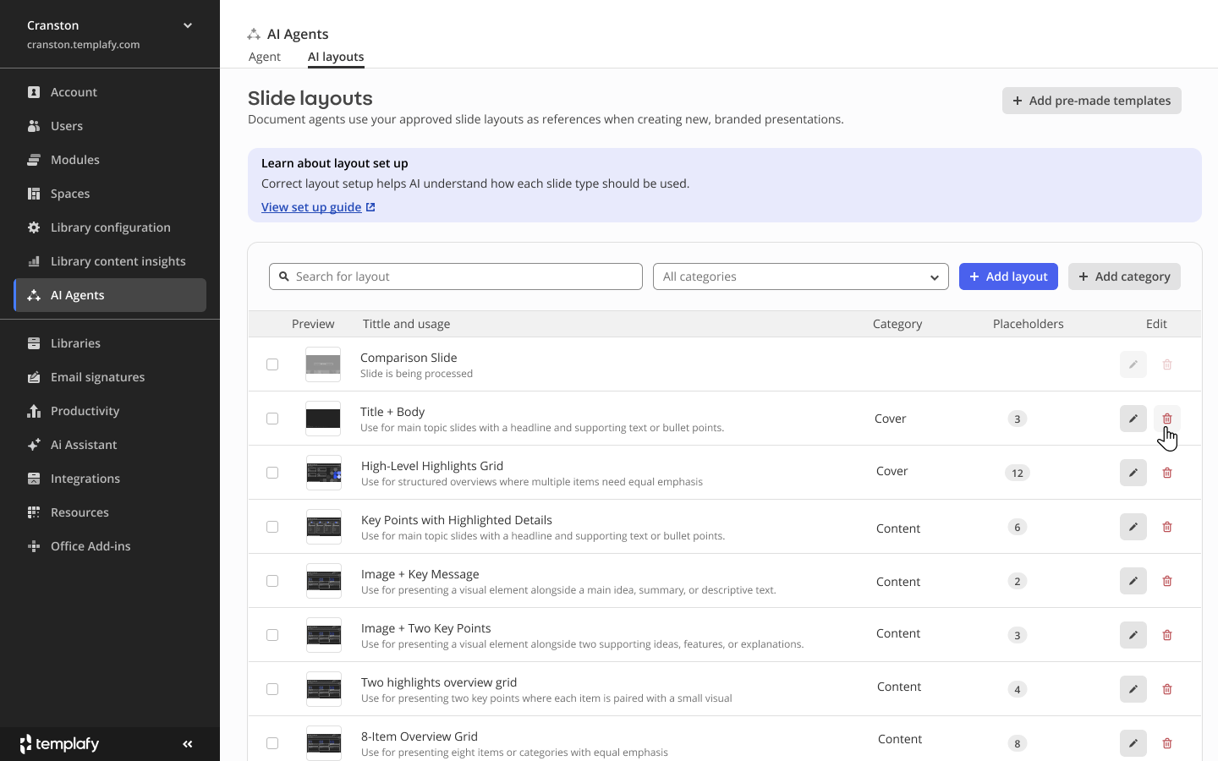Open the View set up guide link
The height and width of the screenshot is (761, 1218).
(318, 207)
